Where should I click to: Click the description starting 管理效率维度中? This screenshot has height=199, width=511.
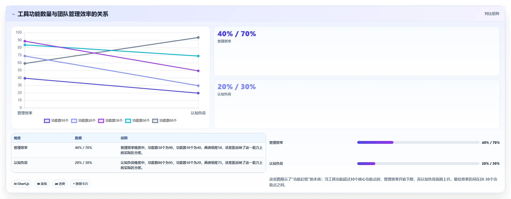pyautogui.click(x=191, y=150)
